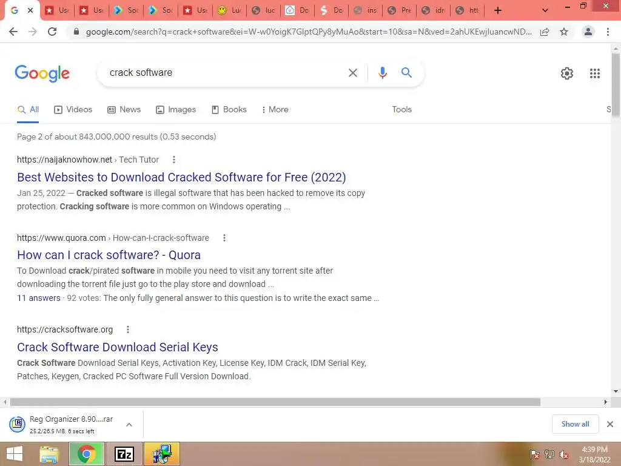Open network status tray icon
This screenshot has width=621, height=466.
click(549, 454)
